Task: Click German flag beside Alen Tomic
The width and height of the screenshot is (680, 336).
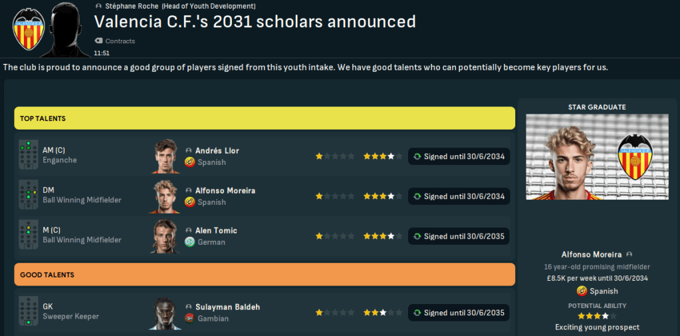Action: (x=189, y=242)
